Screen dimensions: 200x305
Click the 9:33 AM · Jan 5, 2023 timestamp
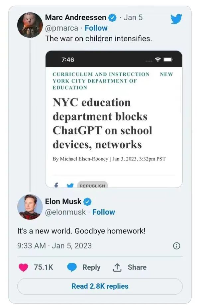54,246
